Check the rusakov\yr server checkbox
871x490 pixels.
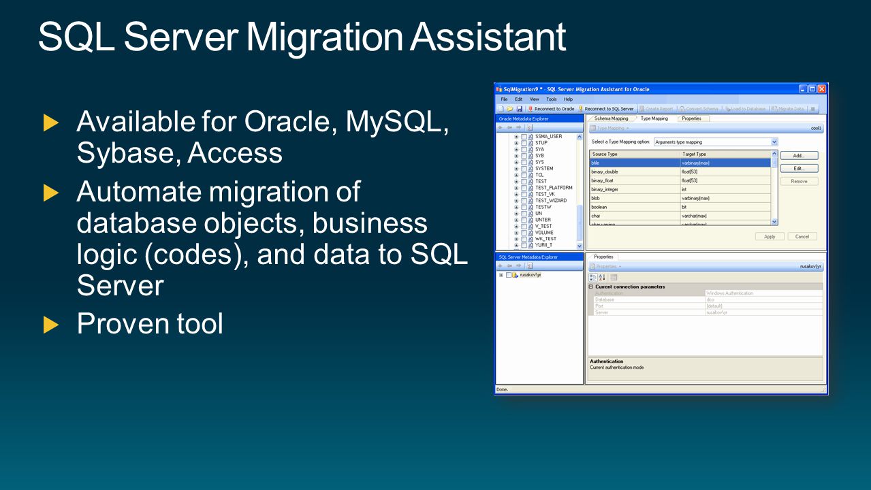(x=508, y=275)
